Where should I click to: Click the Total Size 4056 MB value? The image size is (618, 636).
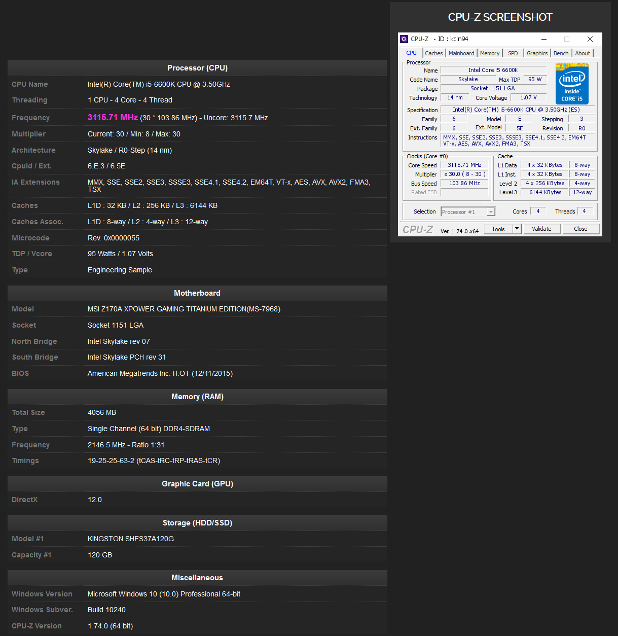coord(102,412)
